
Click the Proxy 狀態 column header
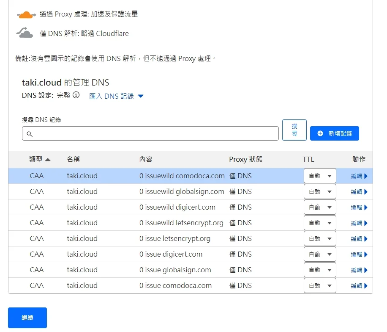point(245,159)
